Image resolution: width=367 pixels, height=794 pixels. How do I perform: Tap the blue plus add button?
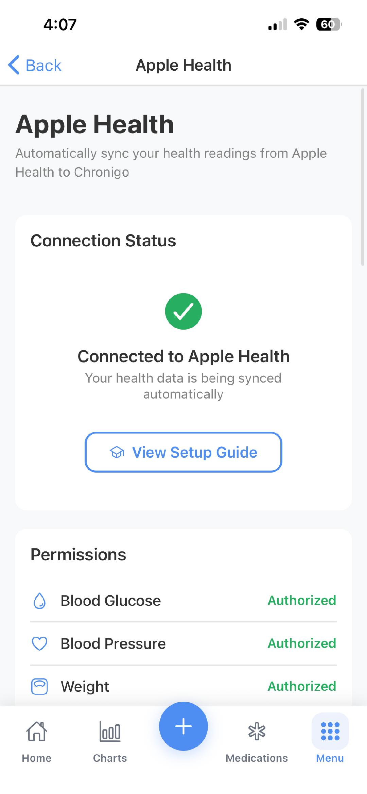[x=183, y=726]
